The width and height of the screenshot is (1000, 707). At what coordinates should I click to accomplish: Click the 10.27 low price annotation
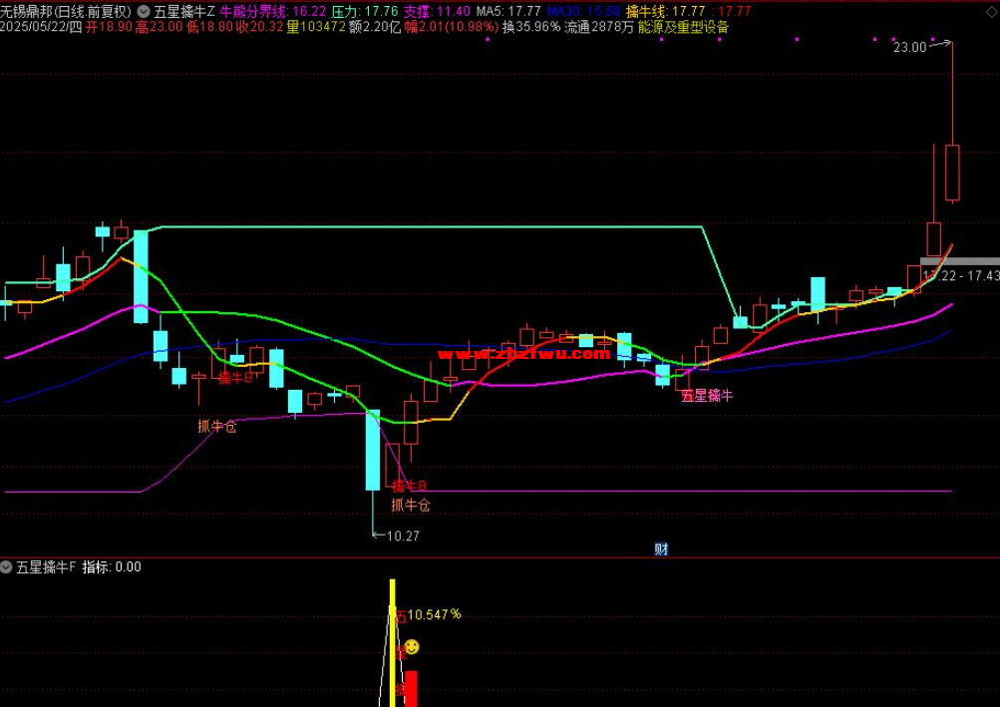point(403,536)
